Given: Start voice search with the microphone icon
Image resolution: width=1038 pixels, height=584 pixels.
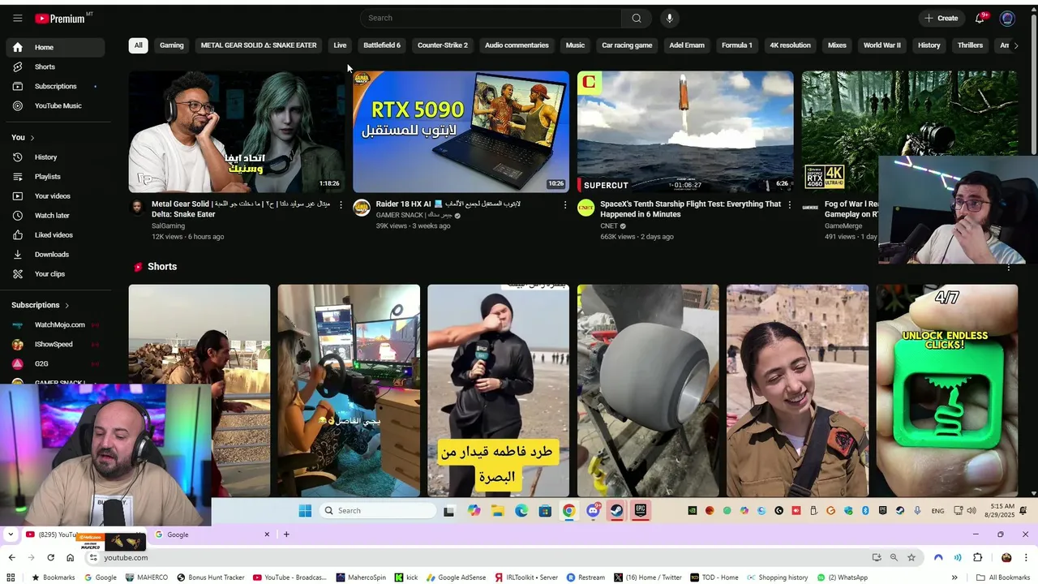Looking at the screenshot, I should 669,18.
